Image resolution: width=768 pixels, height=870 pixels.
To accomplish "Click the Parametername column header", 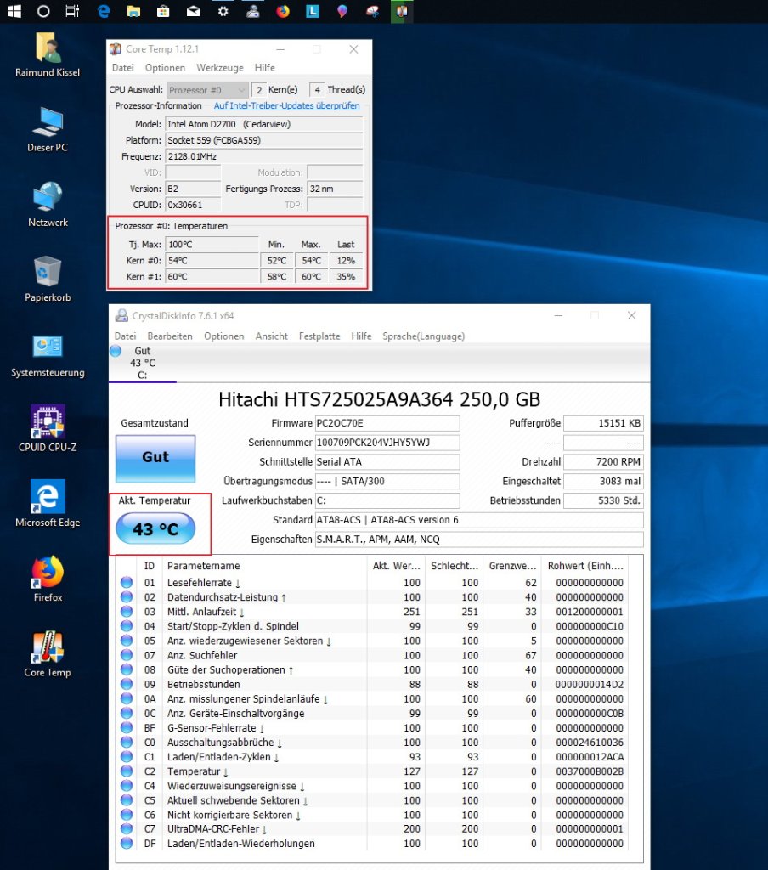I will point(264,566).
